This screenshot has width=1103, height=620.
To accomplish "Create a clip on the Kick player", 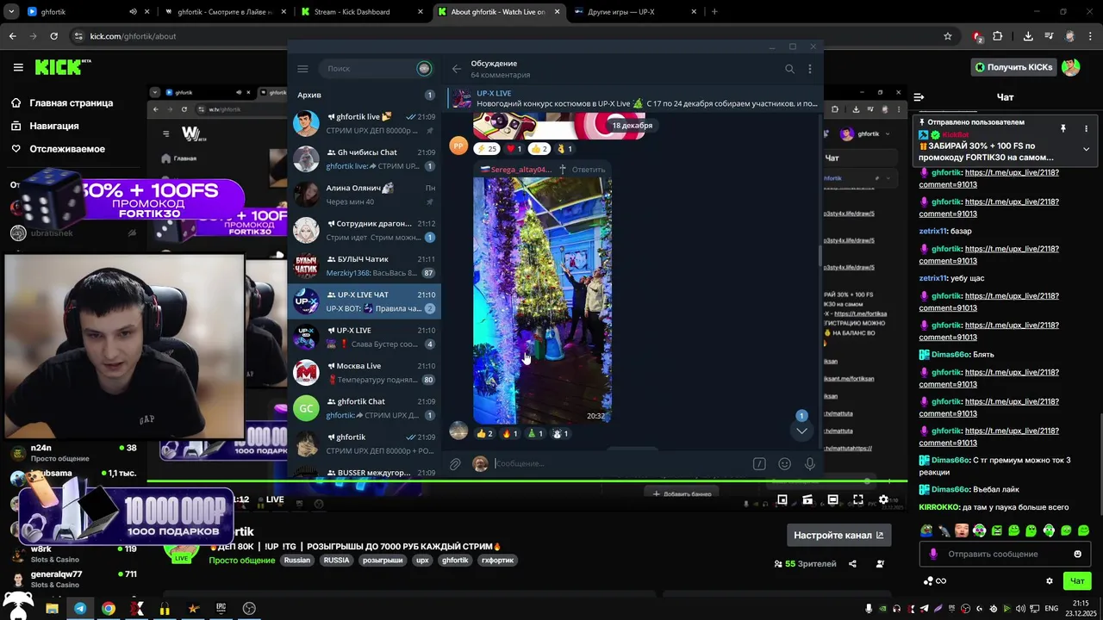I will [x=807, y=499].
